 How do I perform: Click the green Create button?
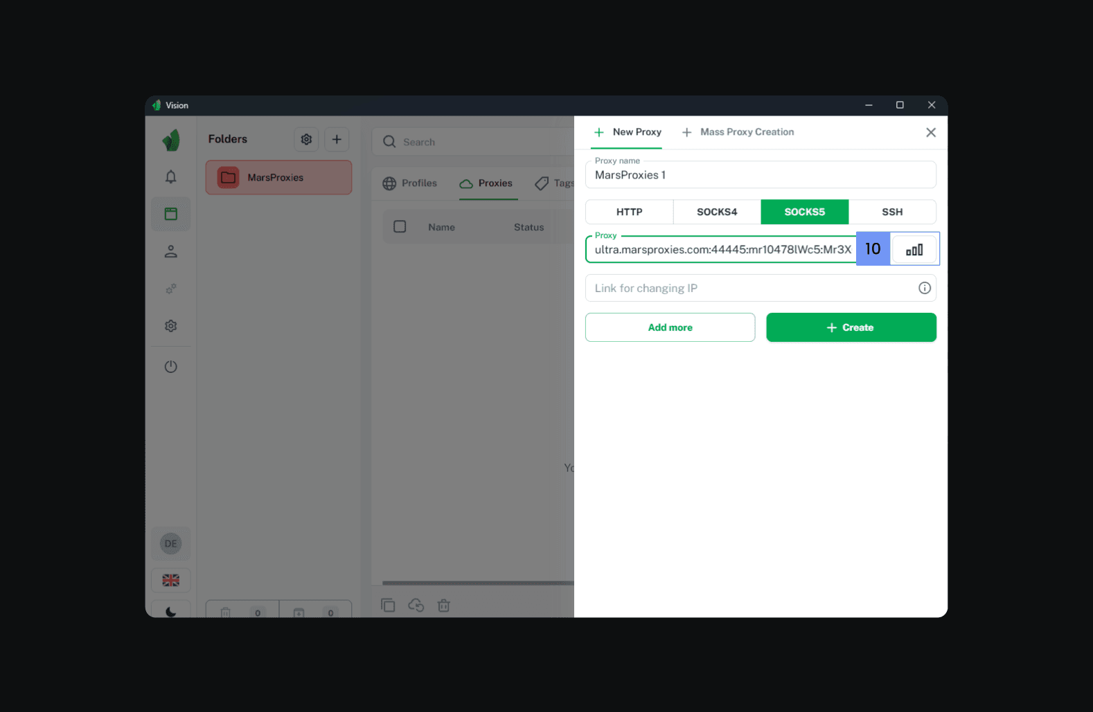[x=851, y=327]
